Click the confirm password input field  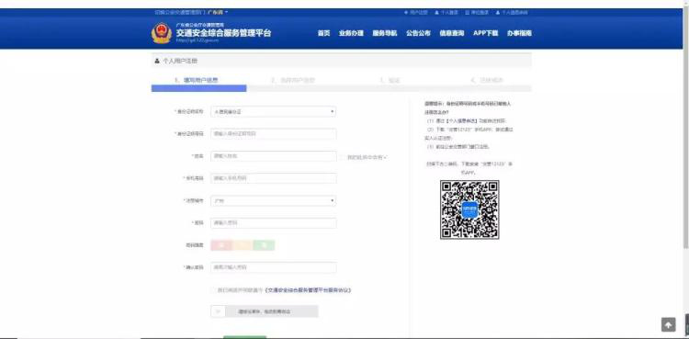point(274,267)
